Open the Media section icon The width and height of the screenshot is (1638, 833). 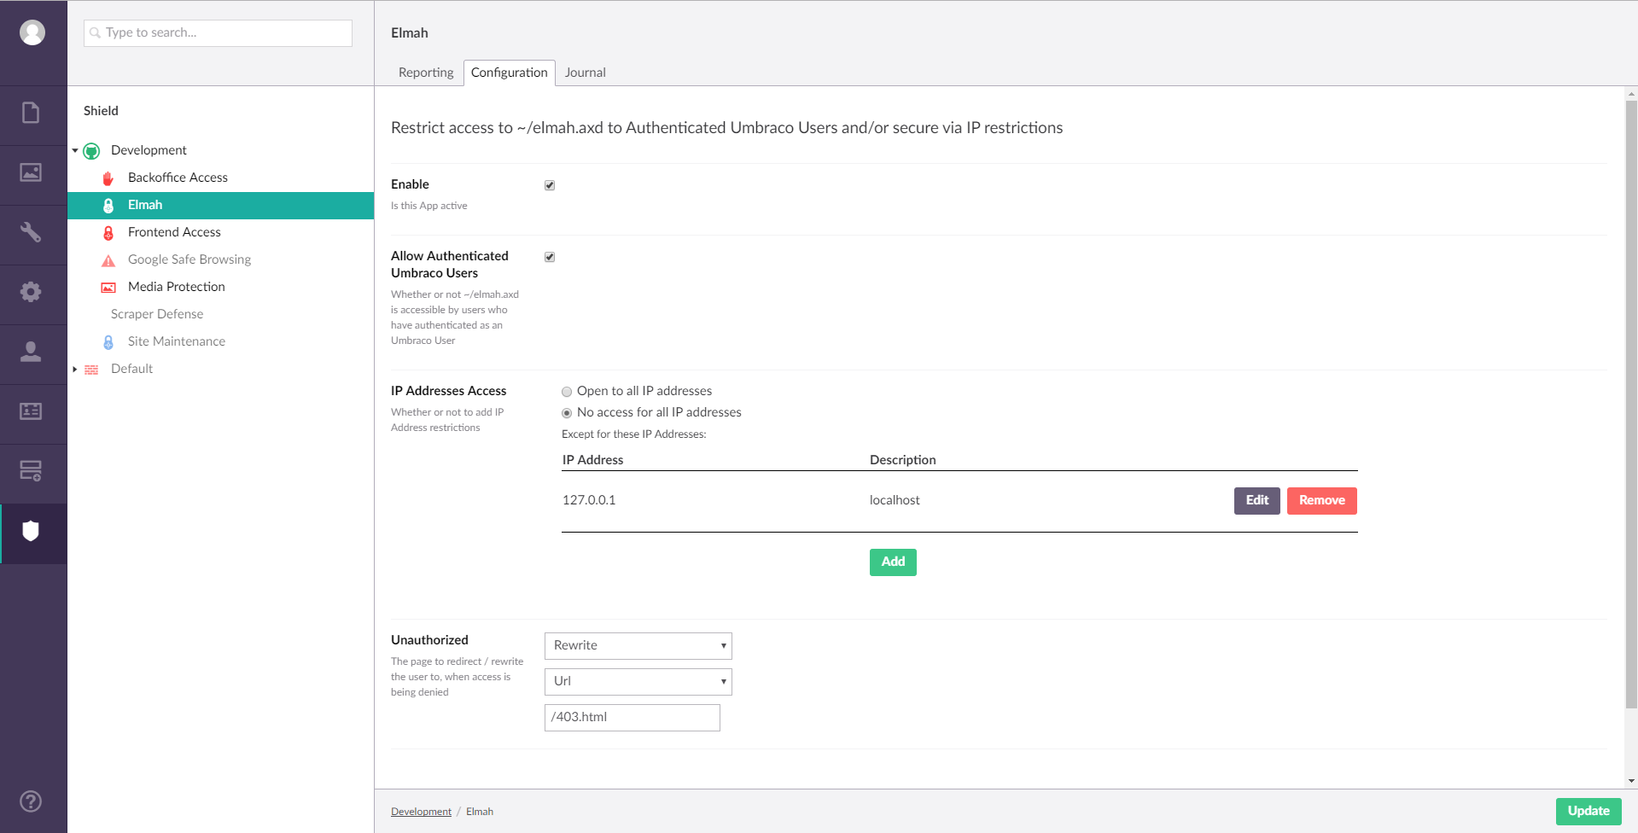coord(31,172)
